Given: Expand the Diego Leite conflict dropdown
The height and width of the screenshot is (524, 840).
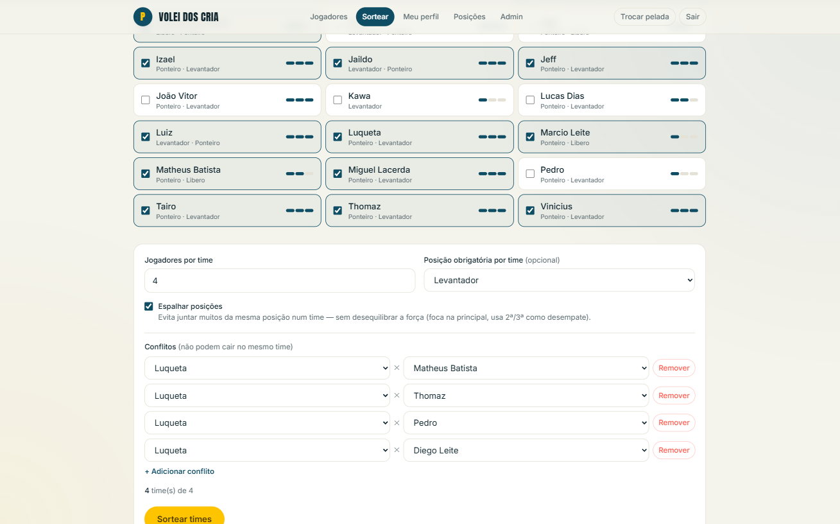Looking at the screenshot, I should [526, 450].
